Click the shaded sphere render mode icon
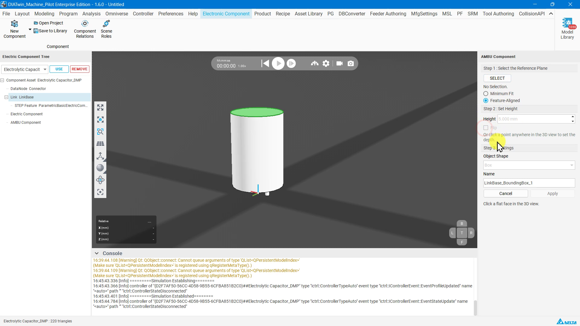Screen dimensions: 580x326 tap(100, 168)
